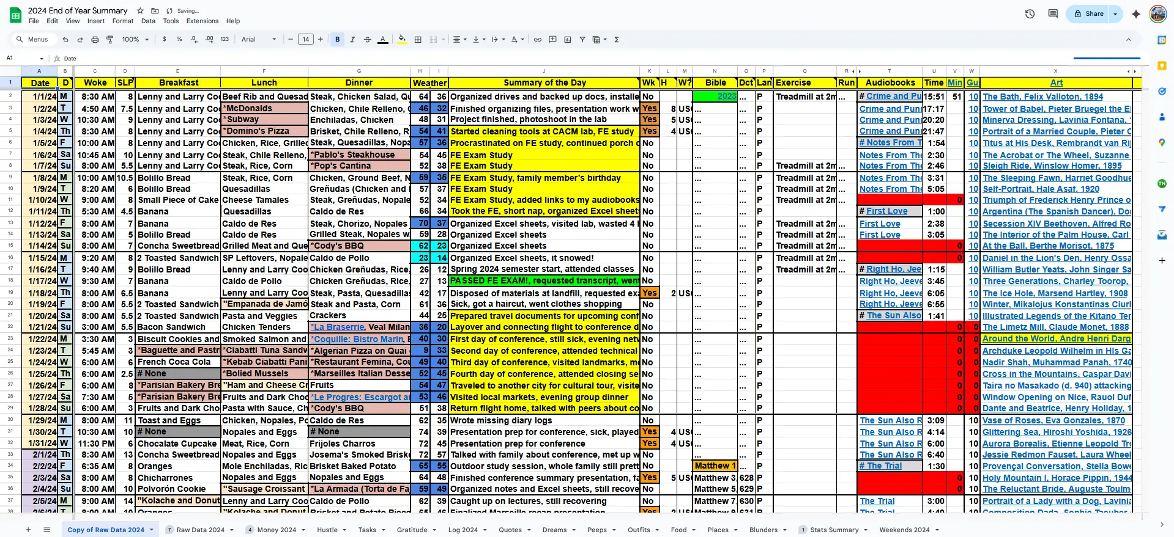Viewport: 1174px width, 537px height.
Task: Insert comment icon in toolbar
Action: coord(552,40)
